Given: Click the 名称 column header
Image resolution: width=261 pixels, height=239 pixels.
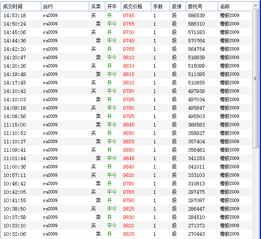Looking at the screenshot, I should pos(235,6).
